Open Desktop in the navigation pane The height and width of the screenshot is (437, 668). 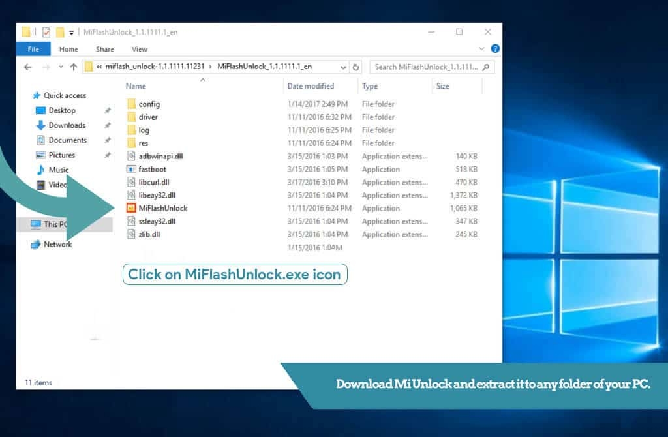62,110
